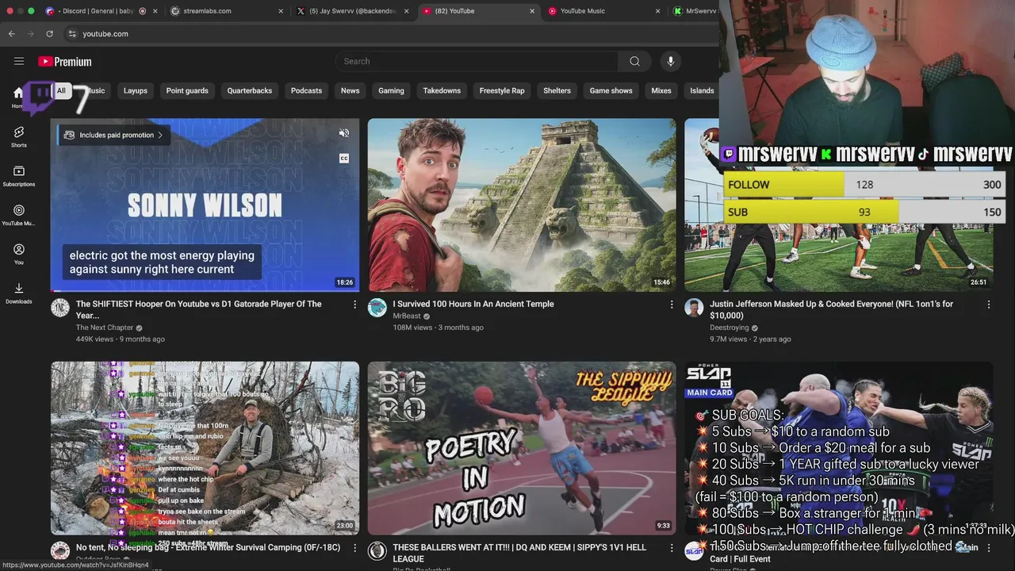Open SHIFTIEST Hooper video title link
This screenshot has height=571, width=1015.
click(199, 309)
